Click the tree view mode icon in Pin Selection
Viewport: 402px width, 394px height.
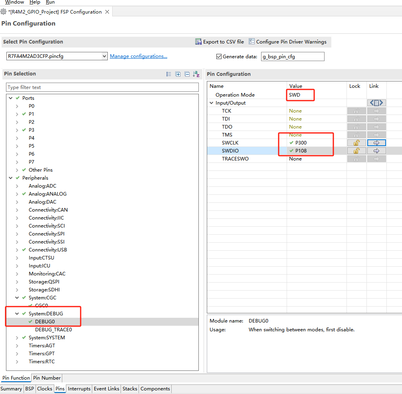pos(168,74)
